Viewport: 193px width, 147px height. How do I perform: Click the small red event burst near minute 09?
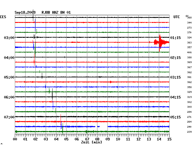tap(111, 82)
